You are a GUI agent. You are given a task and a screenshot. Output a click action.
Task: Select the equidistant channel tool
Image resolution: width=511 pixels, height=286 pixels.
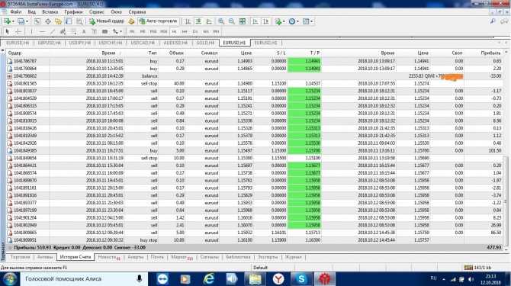63,31
